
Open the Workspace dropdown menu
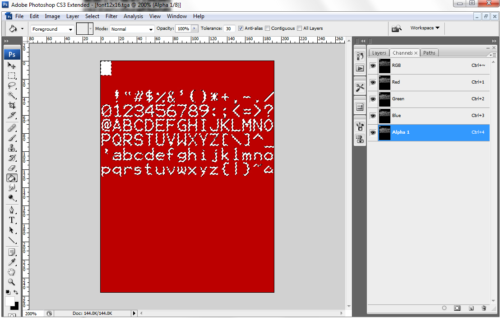click(x=425, y=28)
